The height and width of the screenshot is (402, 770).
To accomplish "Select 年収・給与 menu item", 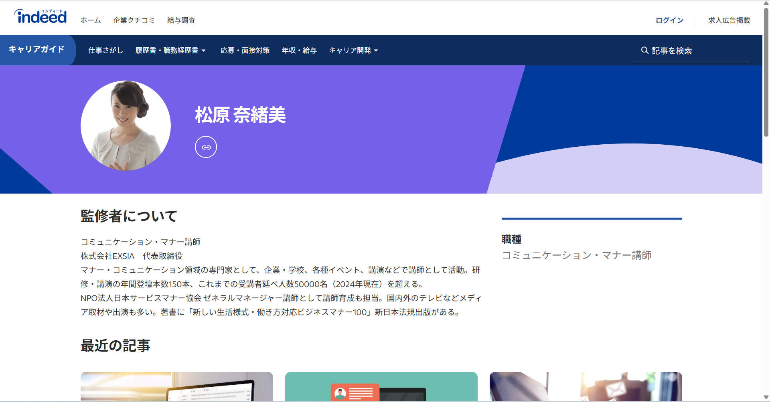I will click(x=299, y=51).
